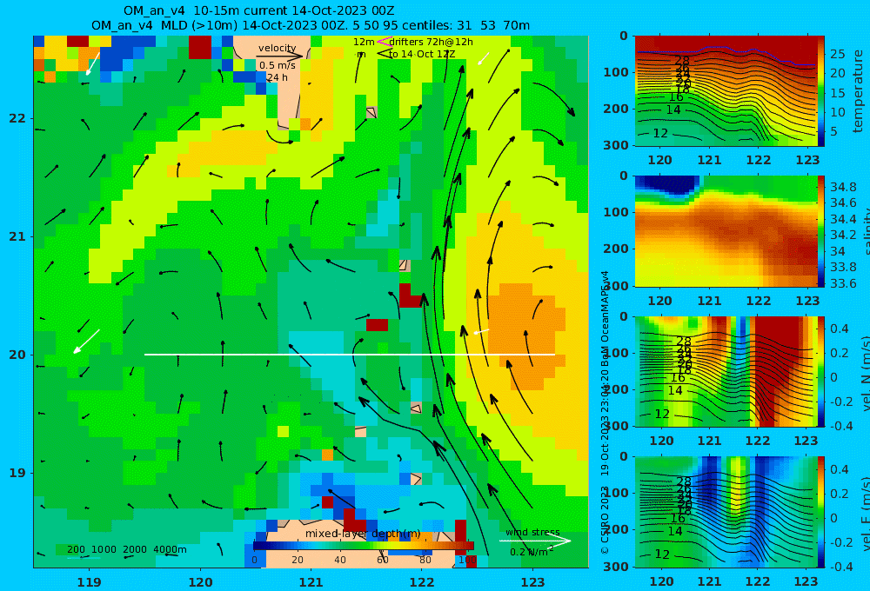The width and height of the screenshot is (870, 591).
Task: Open the temperature depth section plot
Action: [726, 91]
